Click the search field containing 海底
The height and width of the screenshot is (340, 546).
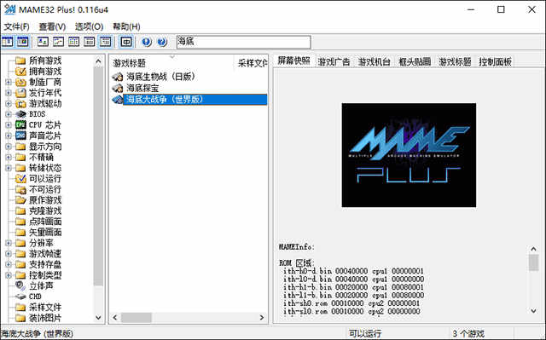coord(243,42)
